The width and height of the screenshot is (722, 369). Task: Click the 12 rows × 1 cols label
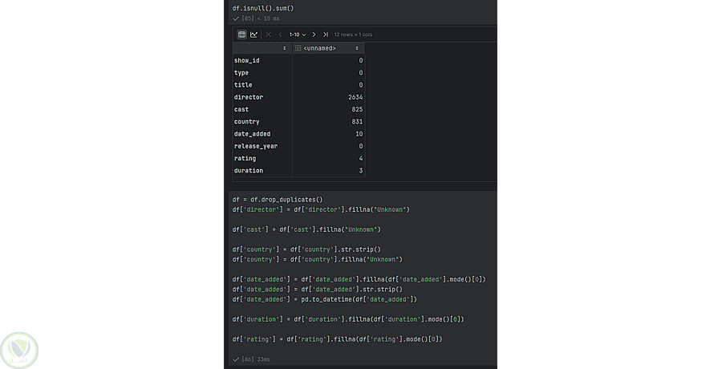[x=353, y=34]
